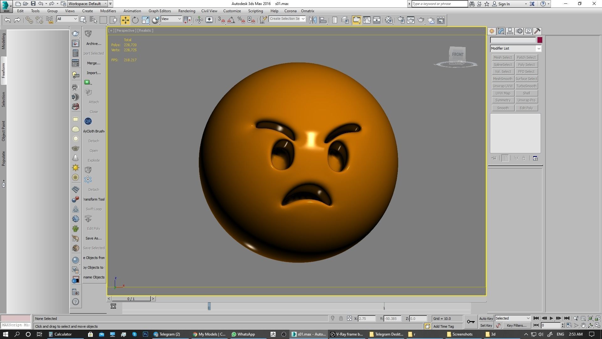The height and width of the screenshot is (339, 602).
Task: Activate the Select Object tool
Action: 83,20
